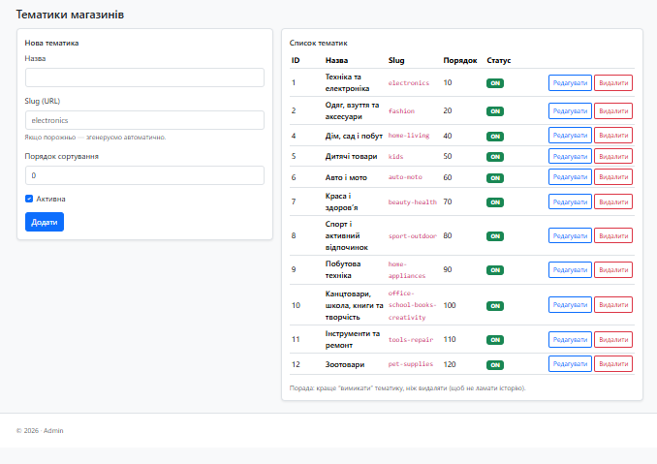Click ON status badge for electronics

click(495, 83)
